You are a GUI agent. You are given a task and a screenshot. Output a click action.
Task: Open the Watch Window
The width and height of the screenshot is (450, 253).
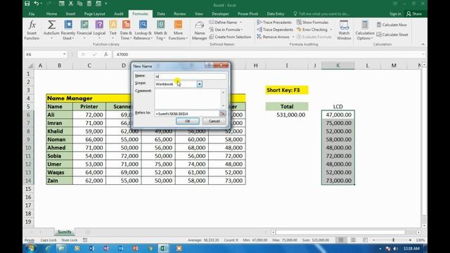click(344, 30)
